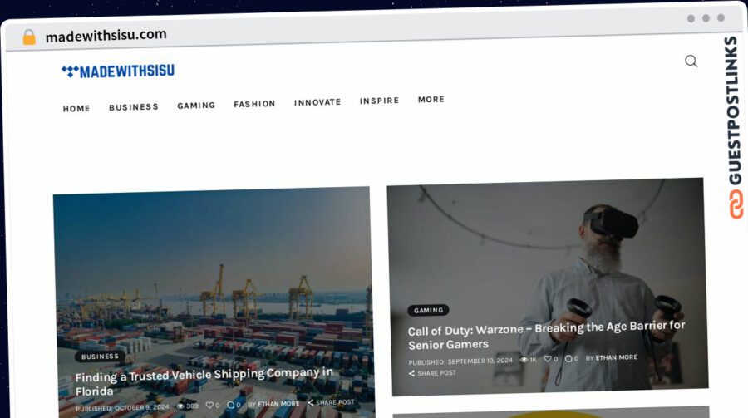
Task: Click the views eye icon on the Warzone post
Action: click(524, 360)
